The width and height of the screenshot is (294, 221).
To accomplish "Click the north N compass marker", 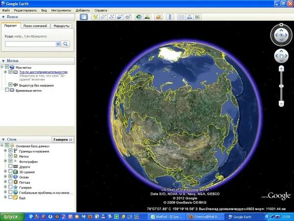I will tap(281, 25).
